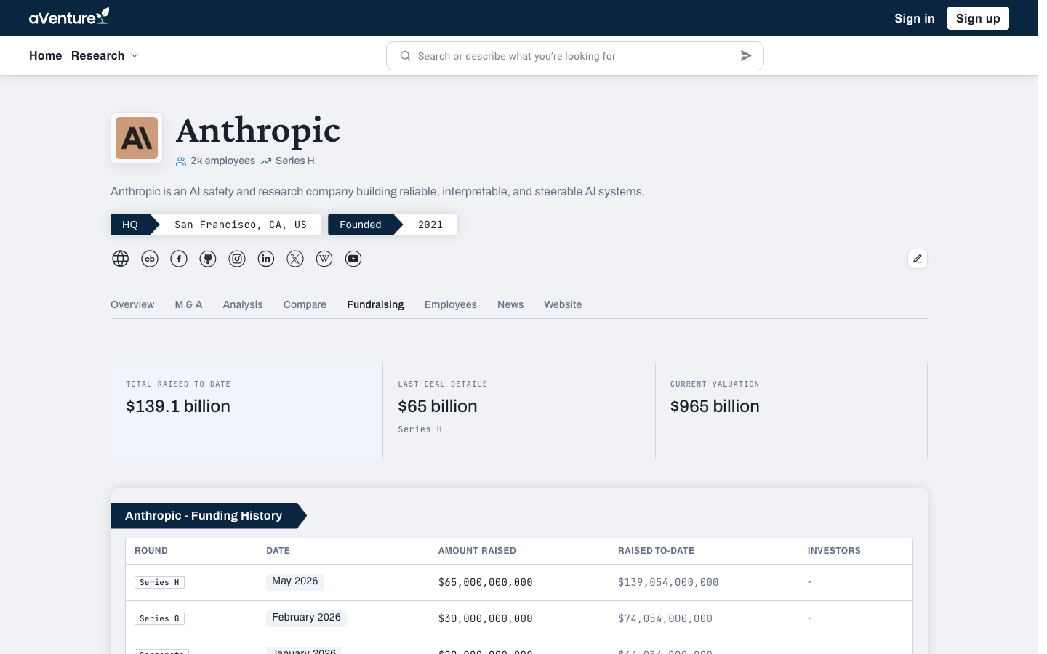
Task: Click the employees people icon
Action: (x=181, y=161)
